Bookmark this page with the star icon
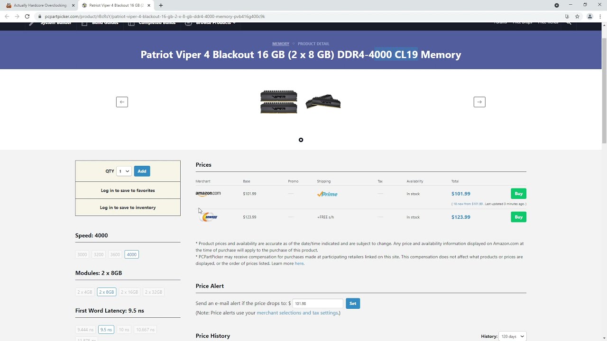Screen dimensions: 607x341 click(x=577, y=16)
